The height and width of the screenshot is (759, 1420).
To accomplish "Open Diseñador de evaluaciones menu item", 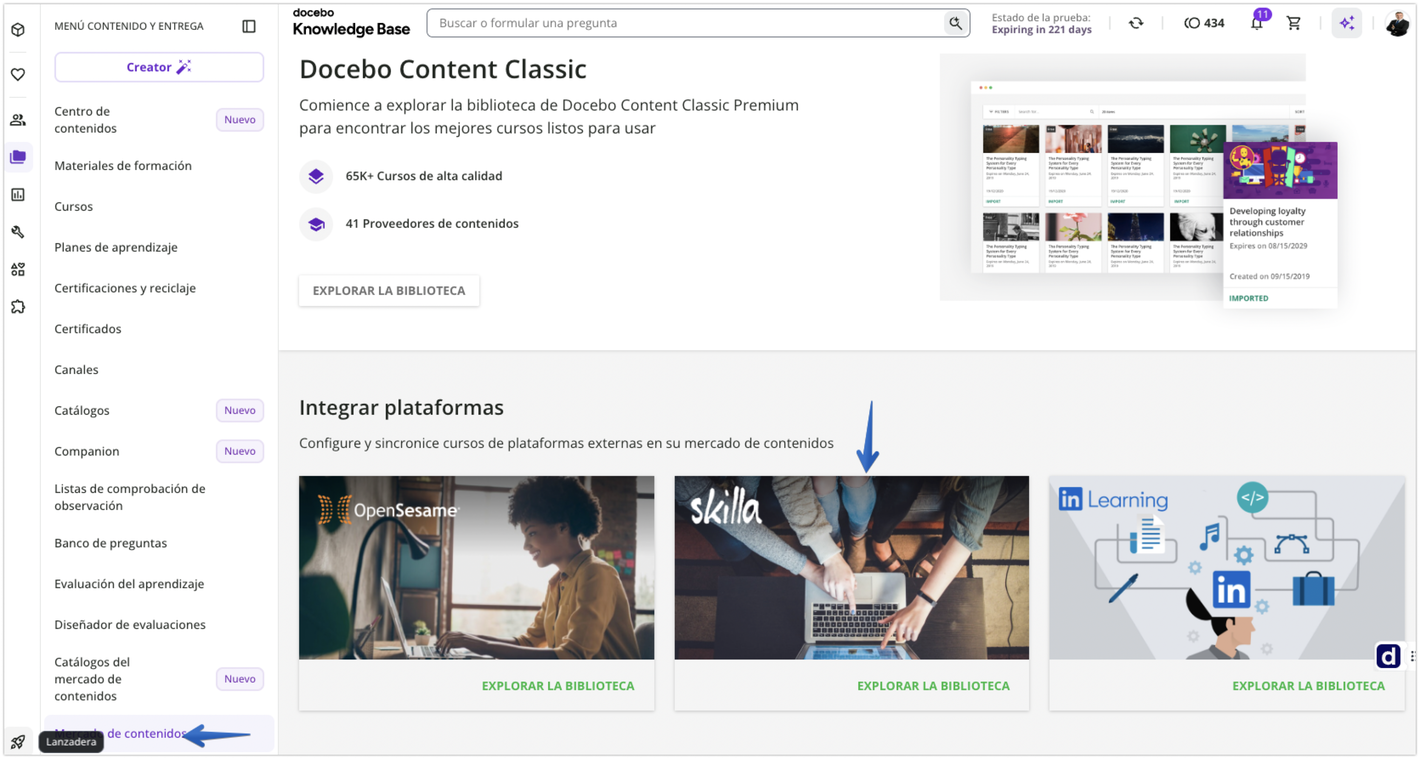I will pyautogui.click(x=130, y=625).
